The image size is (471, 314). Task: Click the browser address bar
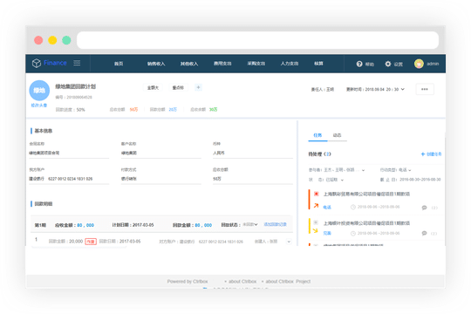(x=257, y=40)
